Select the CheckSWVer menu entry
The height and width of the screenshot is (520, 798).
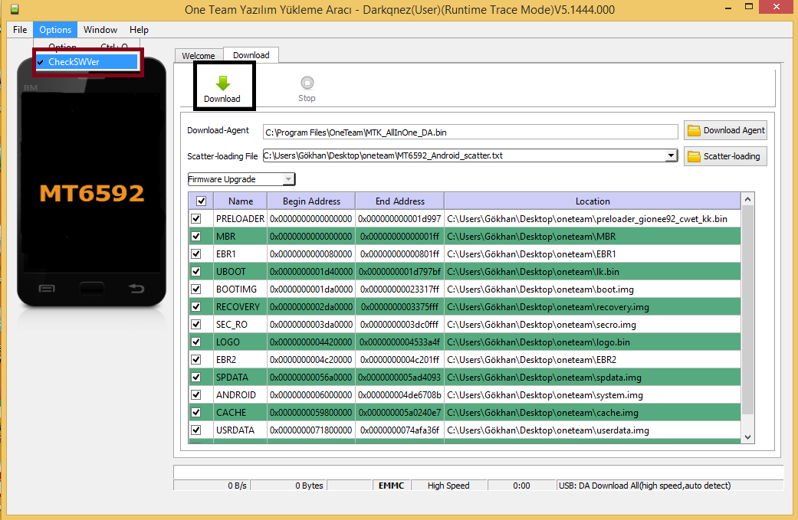pos(89,62)
